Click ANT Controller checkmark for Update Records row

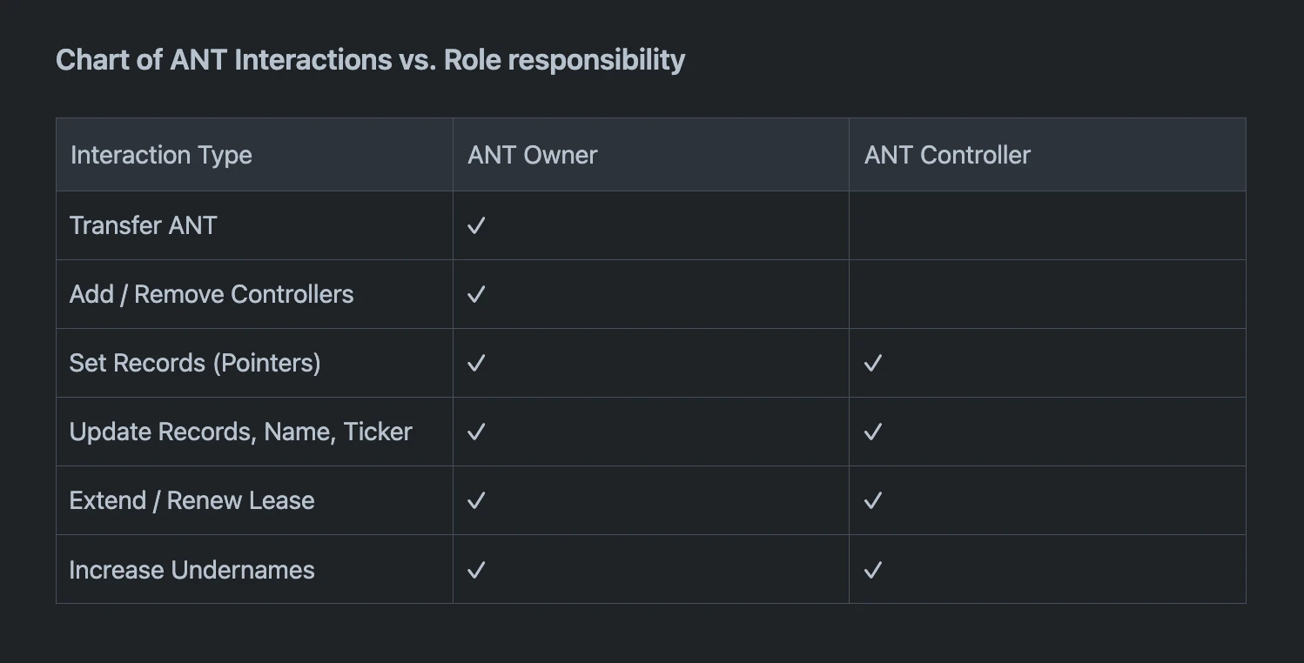point(873,432)
